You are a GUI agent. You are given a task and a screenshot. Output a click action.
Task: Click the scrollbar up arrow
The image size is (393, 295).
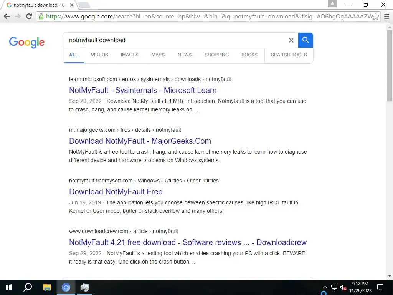pyautogui.click(x=390, y=27)
